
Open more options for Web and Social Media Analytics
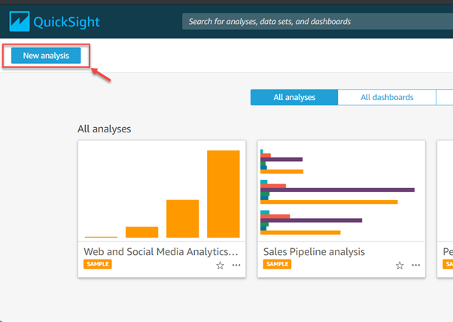[x=236, y=265]
